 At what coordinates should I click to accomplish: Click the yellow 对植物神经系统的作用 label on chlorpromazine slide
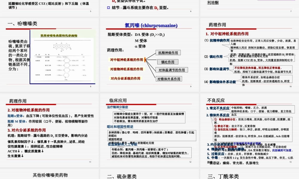(x=126, y=69)
